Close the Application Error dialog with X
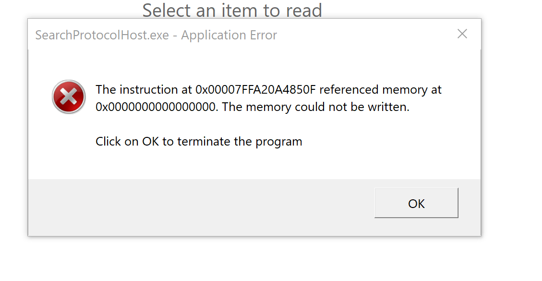Viewport: 542px width, 281px height. click(x=462, y=34)
